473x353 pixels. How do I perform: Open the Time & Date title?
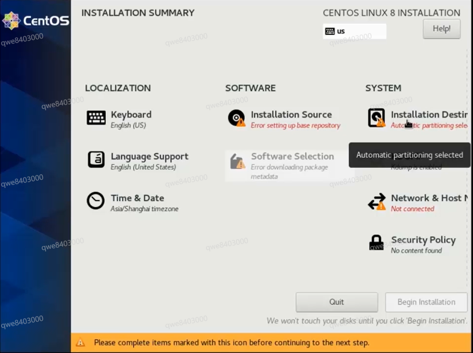point(137,198)
